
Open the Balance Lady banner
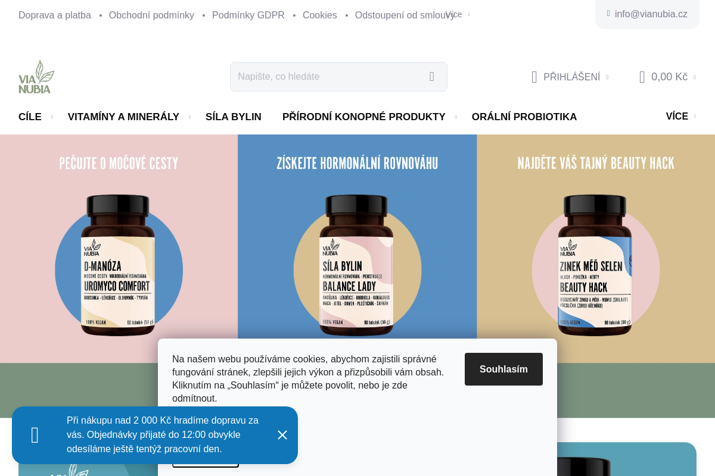tap(357, 249)
